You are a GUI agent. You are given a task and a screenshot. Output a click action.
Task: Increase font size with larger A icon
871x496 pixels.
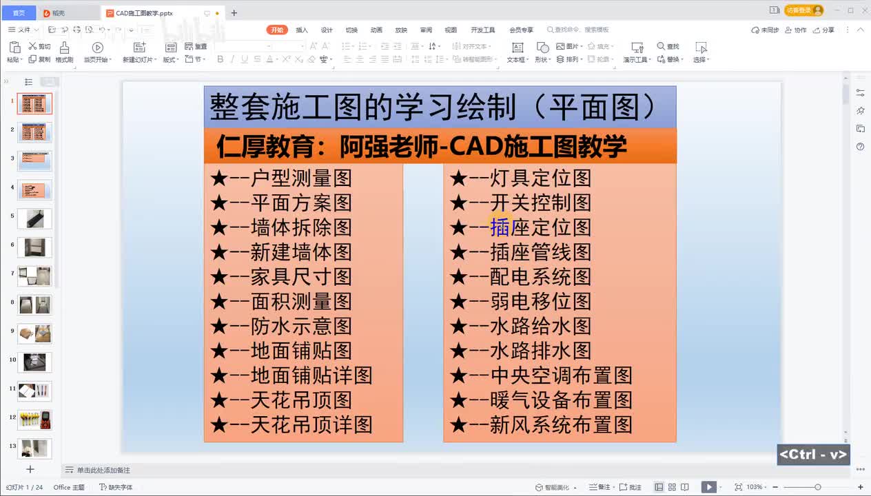click(314, 46)
